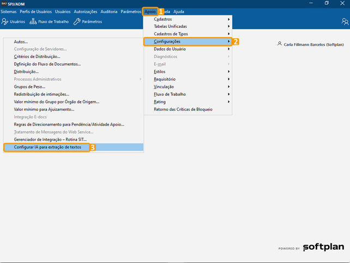
Task: Click the person icon beside Carla Fillmann Barcelos
Action: 280,44
